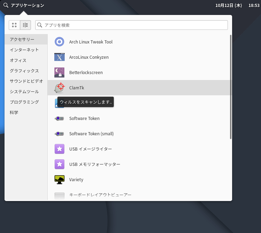
Task: Select the グラフィックス category
Action: [x=26, y=71]
